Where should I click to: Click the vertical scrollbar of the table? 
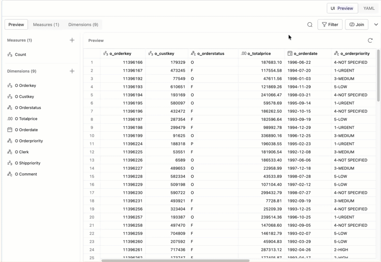(378, 75)
